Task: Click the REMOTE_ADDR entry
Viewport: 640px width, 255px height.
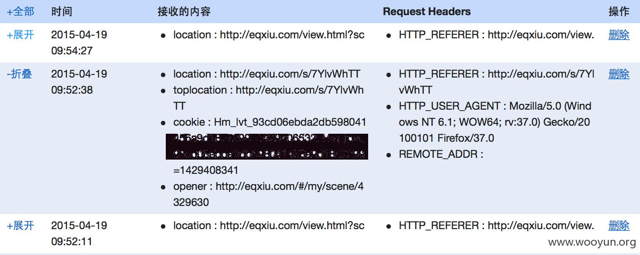Action: click(x=441, y=154)
